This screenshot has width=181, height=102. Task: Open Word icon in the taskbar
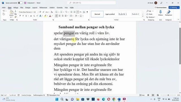(119, 99)
